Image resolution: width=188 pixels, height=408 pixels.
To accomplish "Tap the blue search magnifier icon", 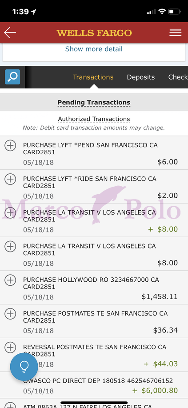I will pyautogui.click(x=12, y=77).
